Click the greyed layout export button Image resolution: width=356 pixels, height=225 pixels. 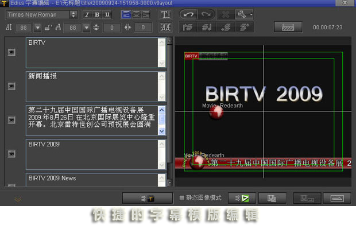click(307, 198)
